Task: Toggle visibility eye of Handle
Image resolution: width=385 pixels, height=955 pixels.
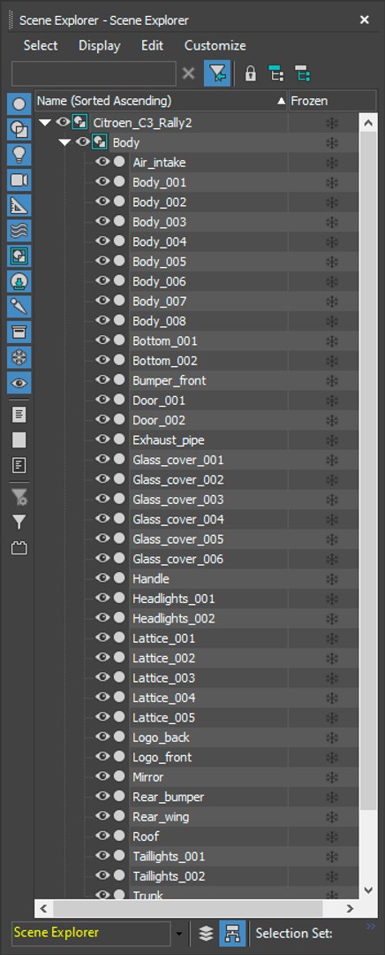Action: (102, 578)
